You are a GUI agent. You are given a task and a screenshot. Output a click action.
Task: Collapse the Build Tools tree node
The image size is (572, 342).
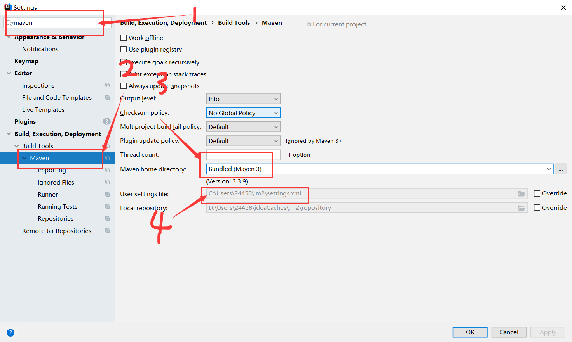point(16,146)
